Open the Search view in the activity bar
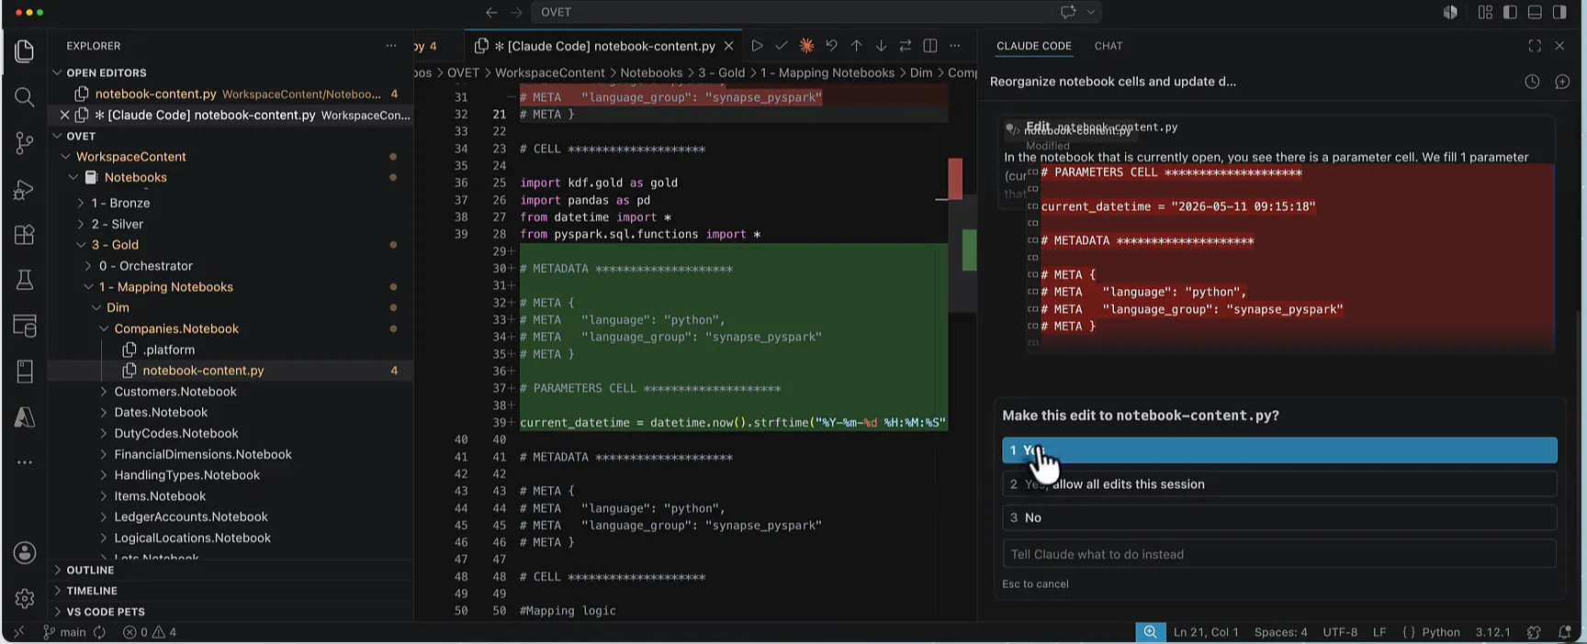This screenshot has height=644, width=1587. coord(25,97)
